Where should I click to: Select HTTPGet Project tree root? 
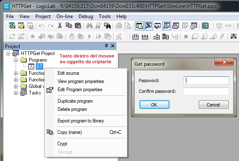coord(38,53)
